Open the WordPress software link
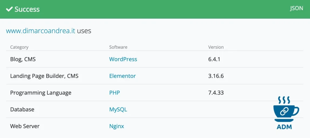310x138 pixels. point(123,59)
